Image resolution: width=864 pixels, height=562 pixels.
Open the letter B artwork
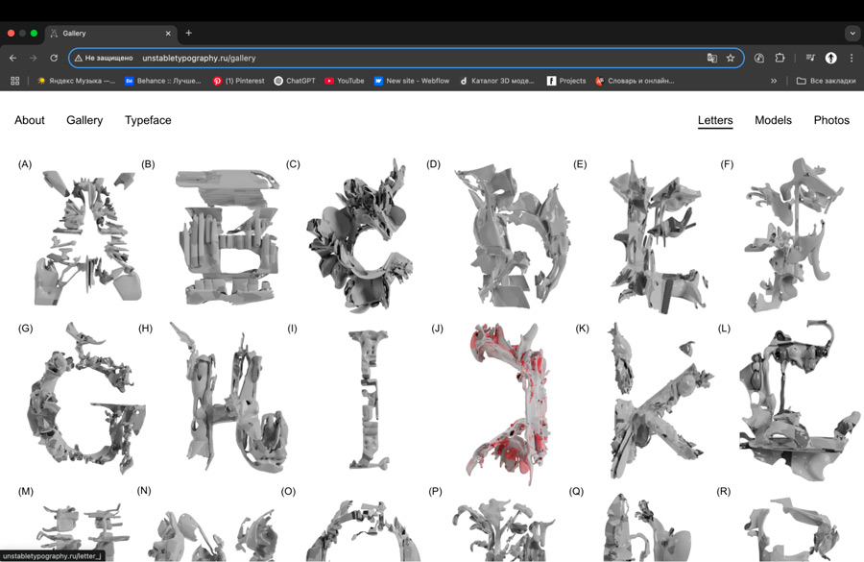[227, 237]
